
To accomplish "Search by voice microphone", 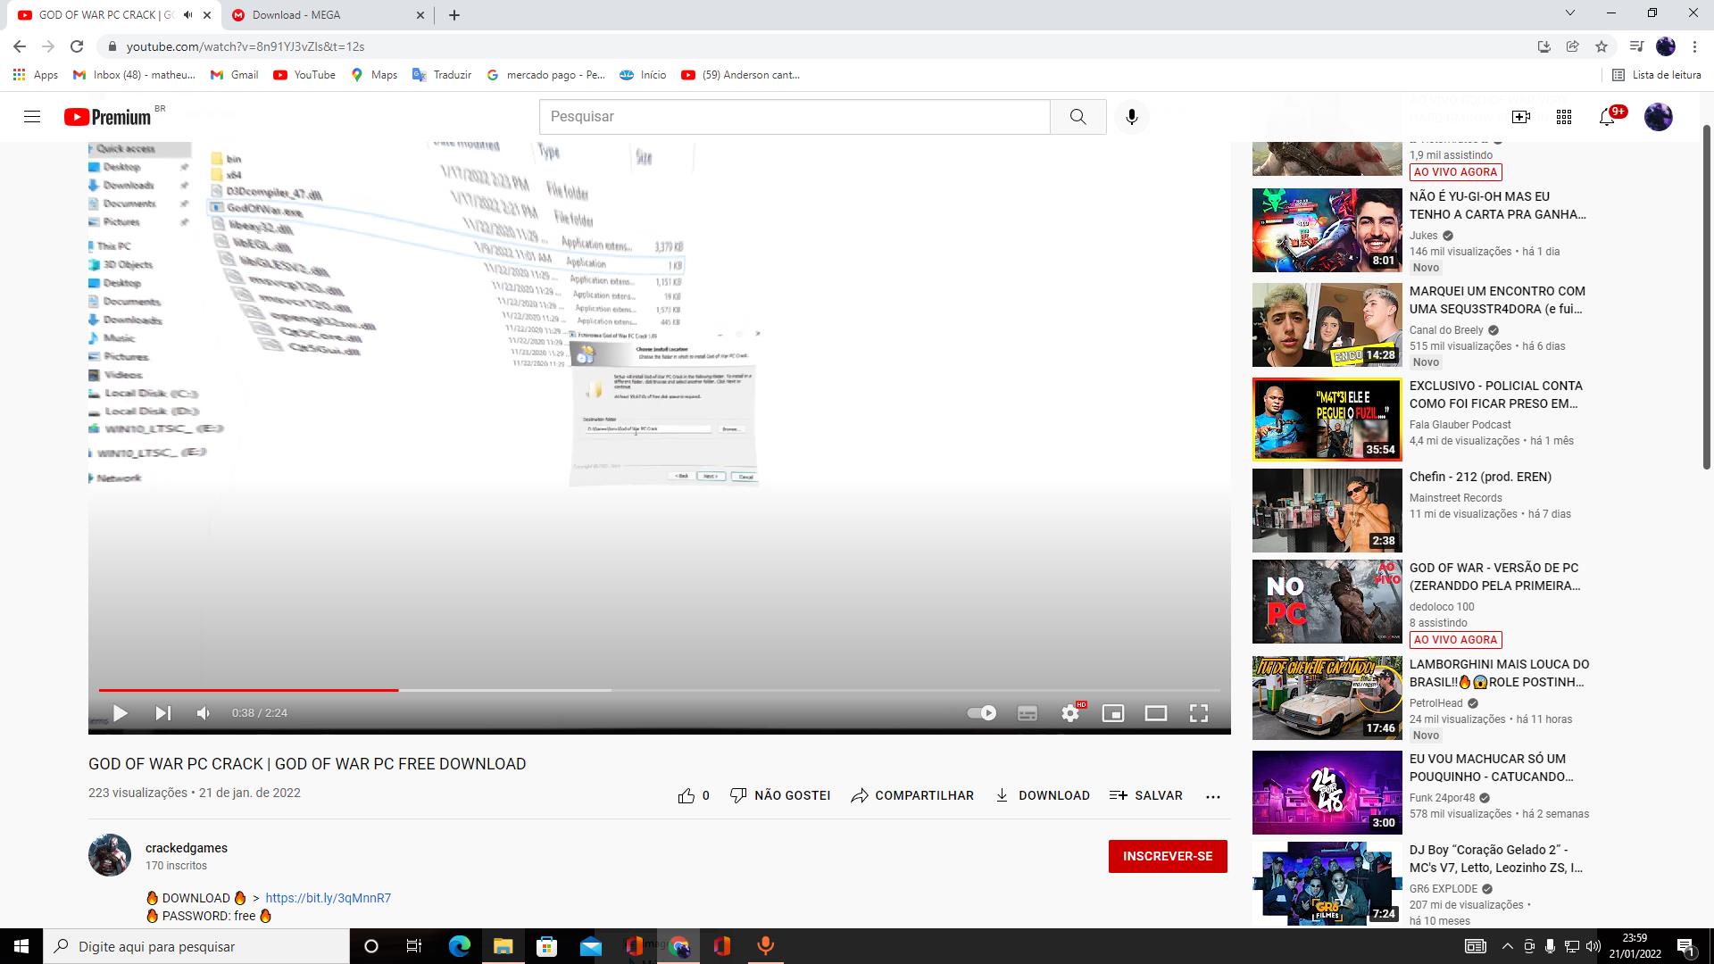I will [x=1131, y=117].
